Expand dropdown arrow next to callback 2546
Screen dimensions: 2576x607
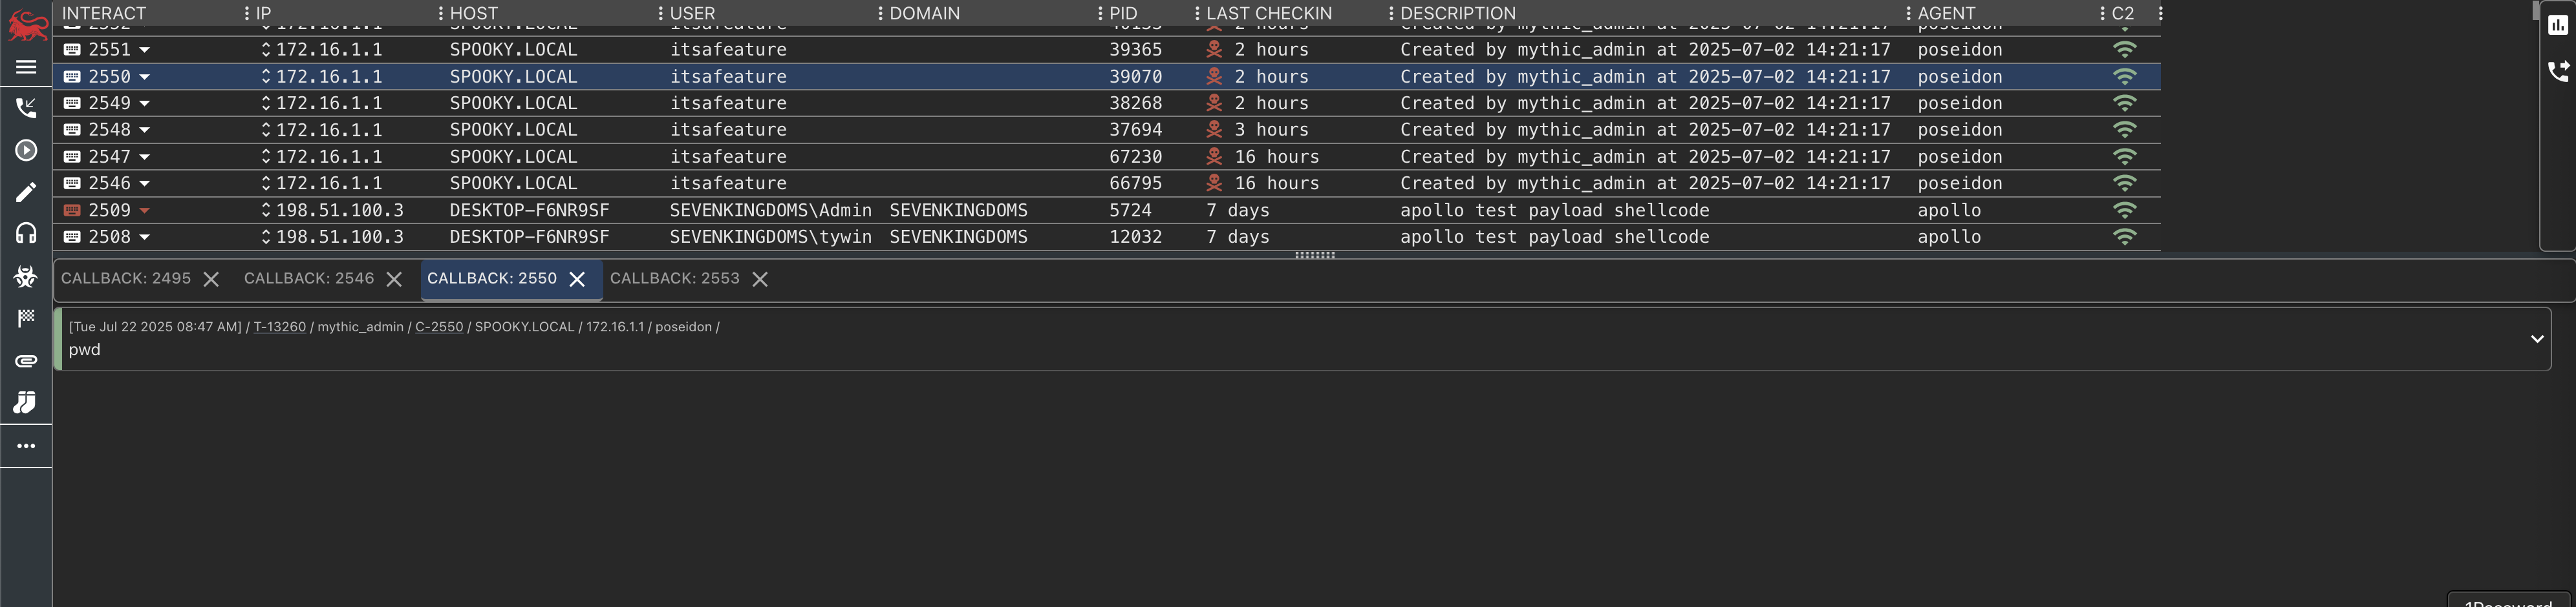pos(145,183)
